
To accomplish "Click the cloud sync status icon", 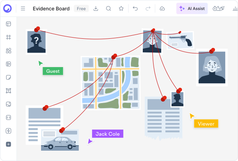I will 162,8.
